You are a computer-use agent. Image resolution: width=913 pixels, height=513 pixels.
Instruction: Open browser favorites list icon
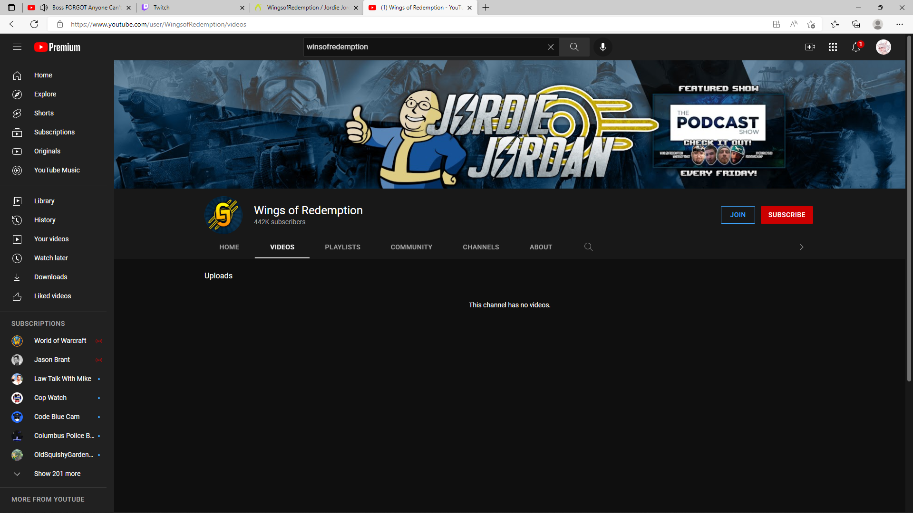(x=835, y=24)
